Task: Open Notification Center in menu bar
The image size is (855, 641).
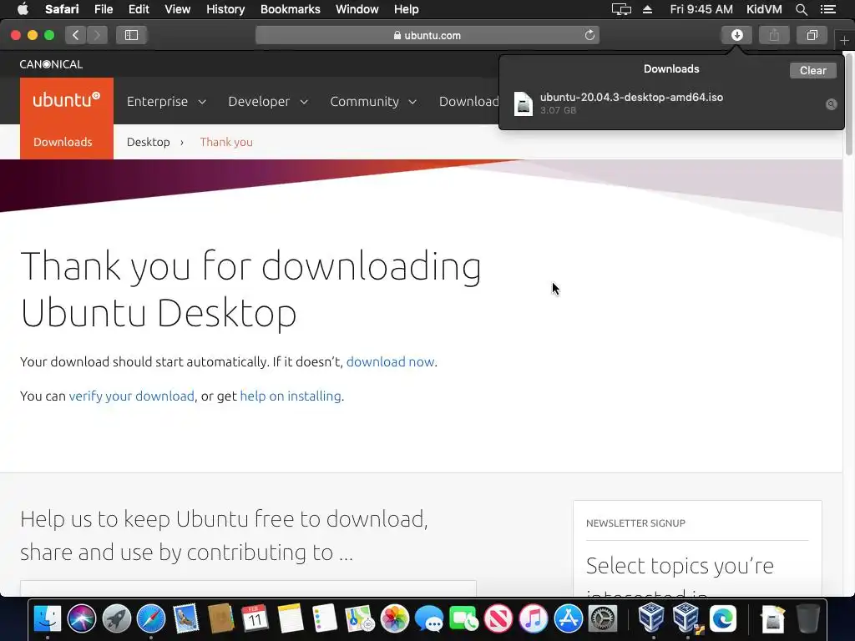Action: 828,9
